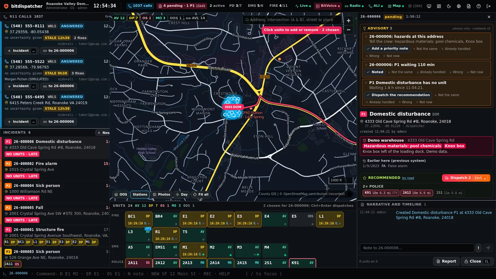Viewport: 496px width, 279px height.
Task: Open Incident dropdown for (540) 555-0111 call
Action: coord(21,51)
